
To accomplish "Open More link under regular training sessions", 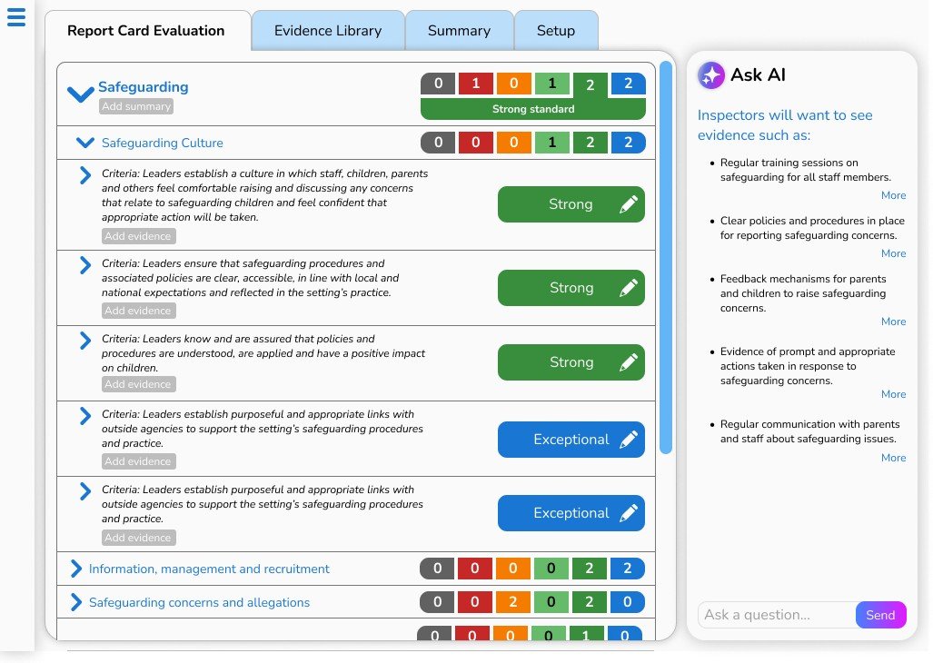I will pos(893,195).
